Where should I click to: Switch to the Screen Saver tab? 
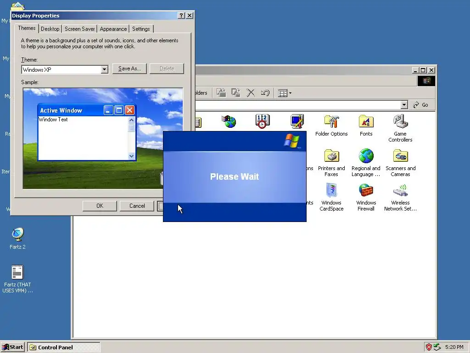[79, 29]
